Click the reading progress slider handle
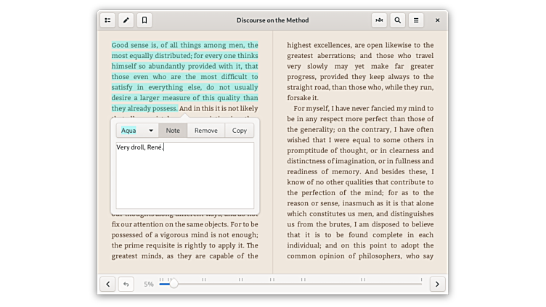 (174, 284)
